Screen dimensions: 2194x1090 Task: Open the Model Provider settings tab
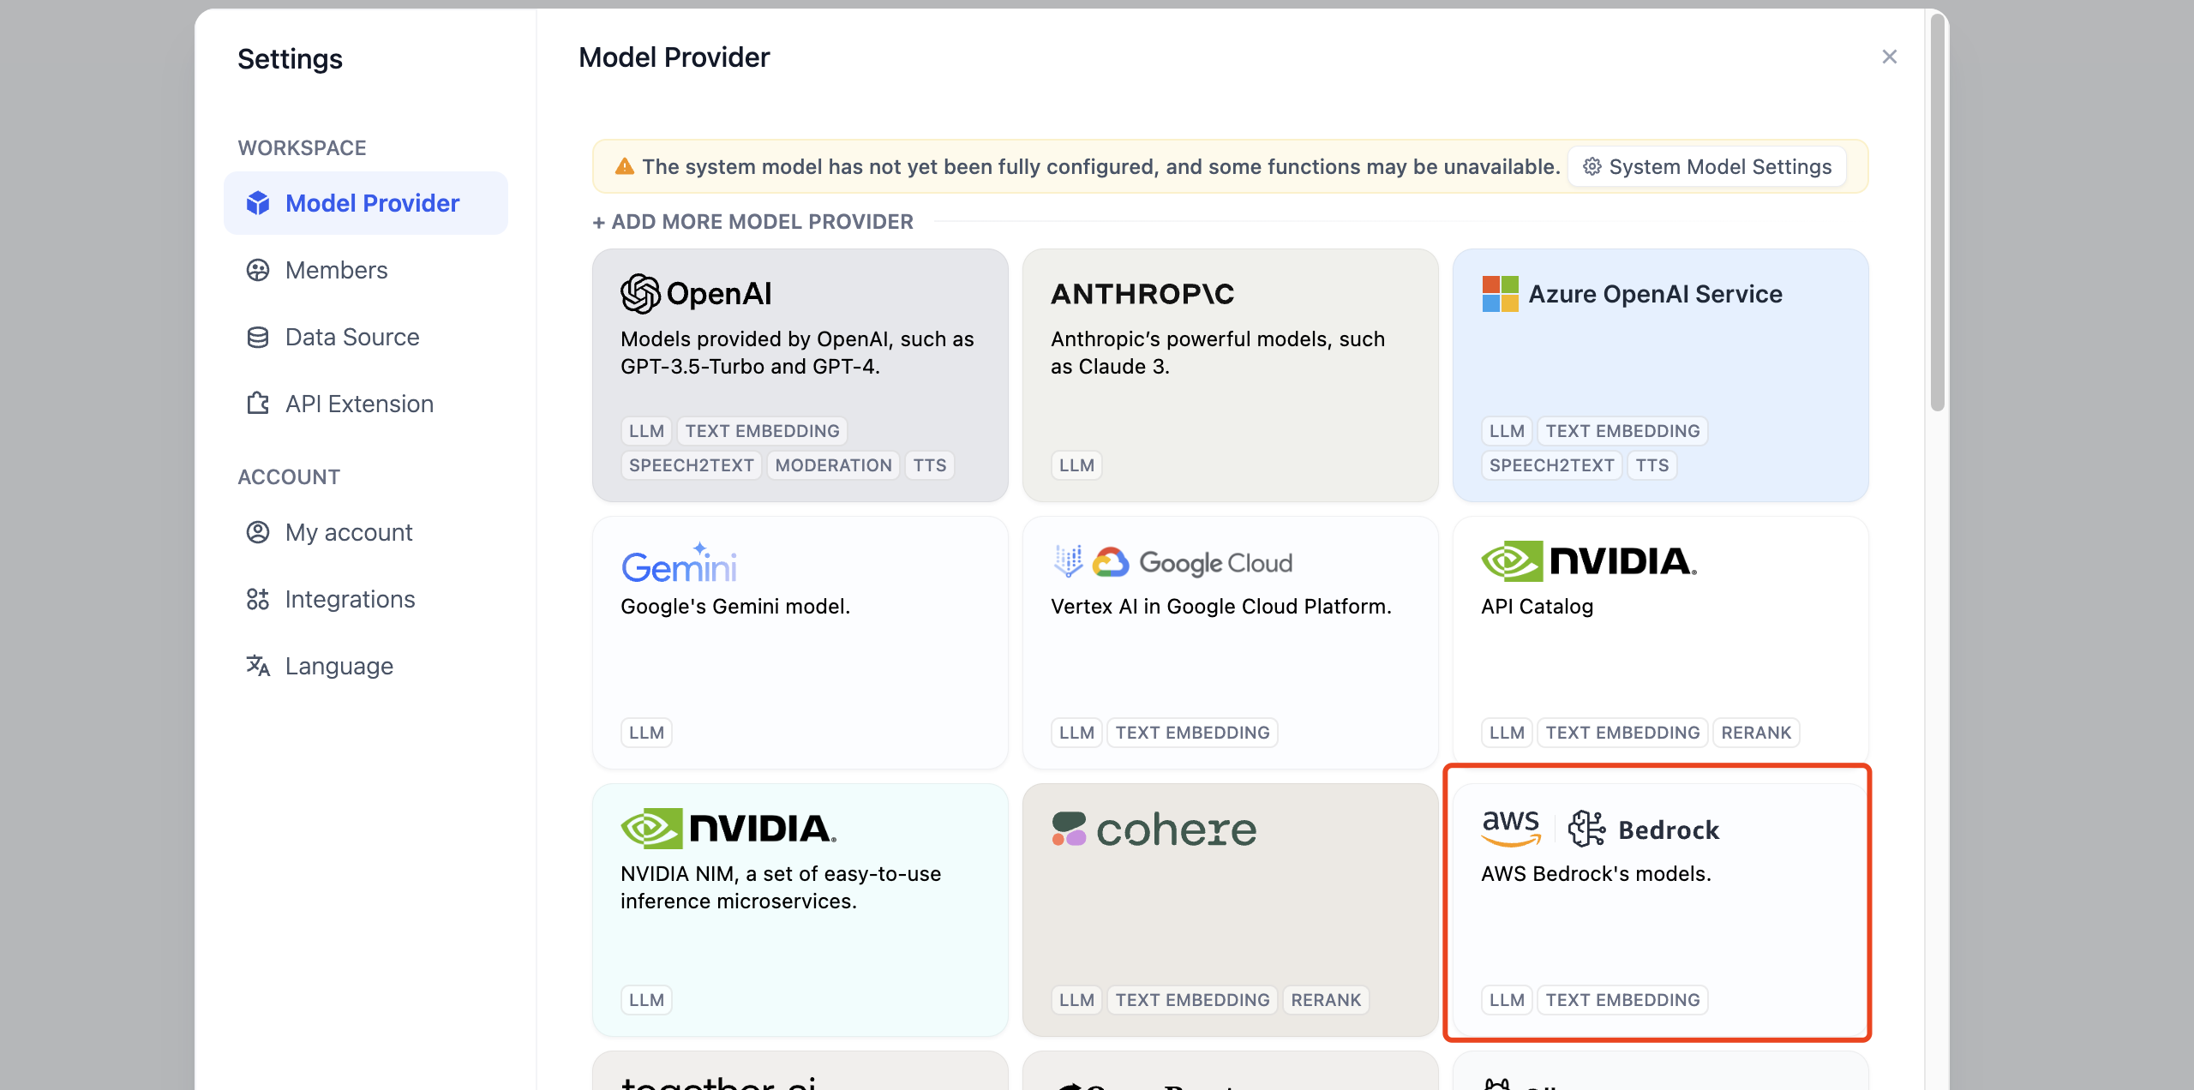click(366, 203)
